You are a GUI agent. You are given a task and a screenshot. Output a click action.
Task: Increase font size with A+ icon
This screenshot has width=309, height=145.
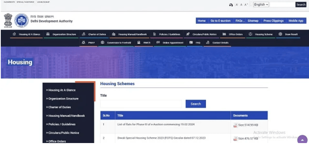point(246,5)
